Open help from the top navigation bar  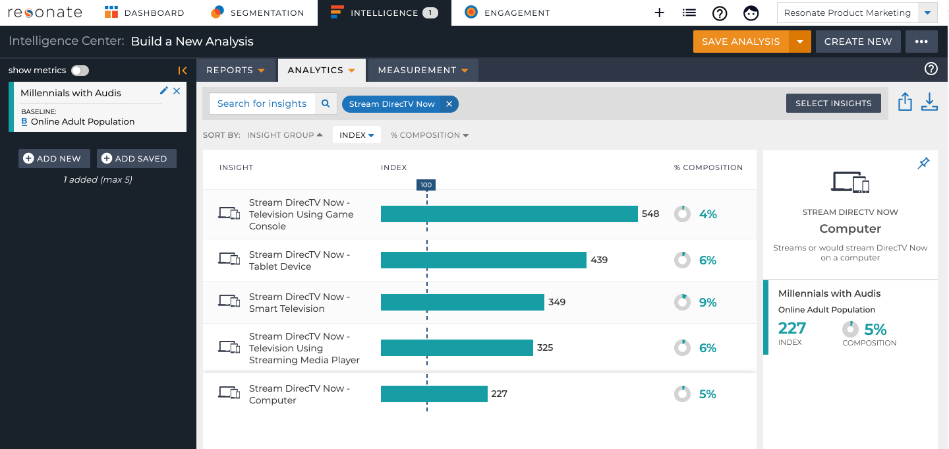[720, 13]
